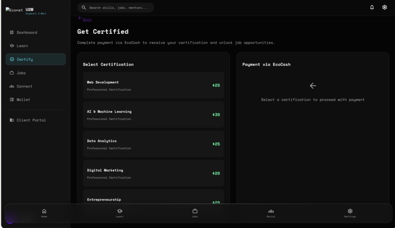Click the Econet U2M logo
The width and height of the screenshot is (395, 228).
25,11
